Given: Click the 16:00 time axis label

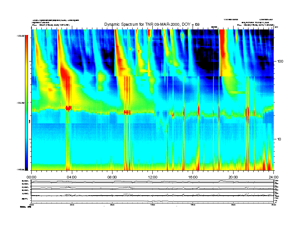Looking at the screenshot, I should [x=193, y=177].
